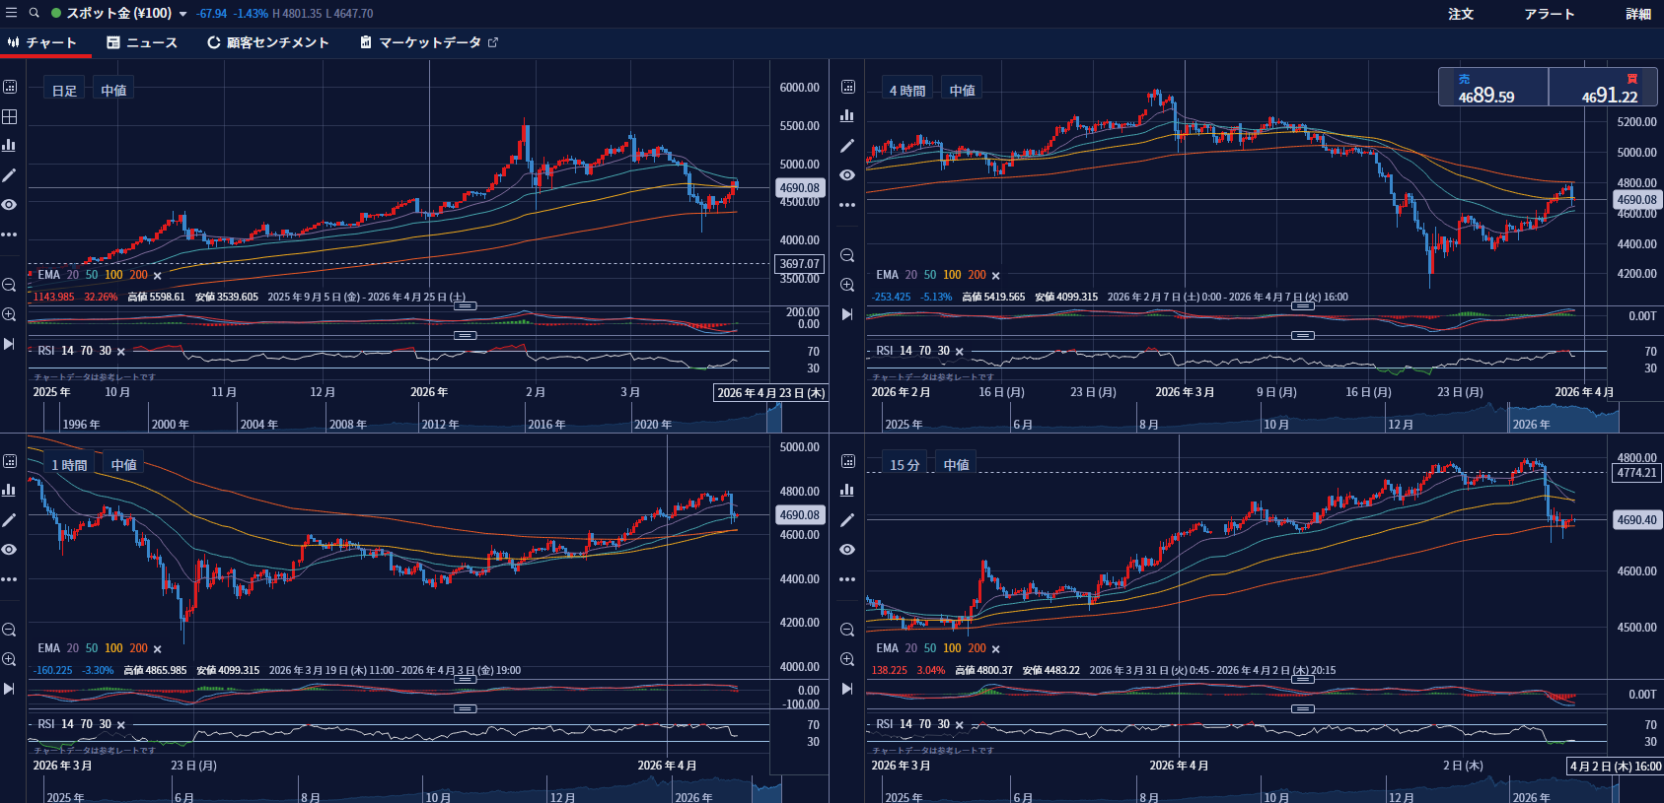The width and height of the screenshot is (1664, 803).
Task: Open the hamburger menu at top left
Action: [11, 13]
